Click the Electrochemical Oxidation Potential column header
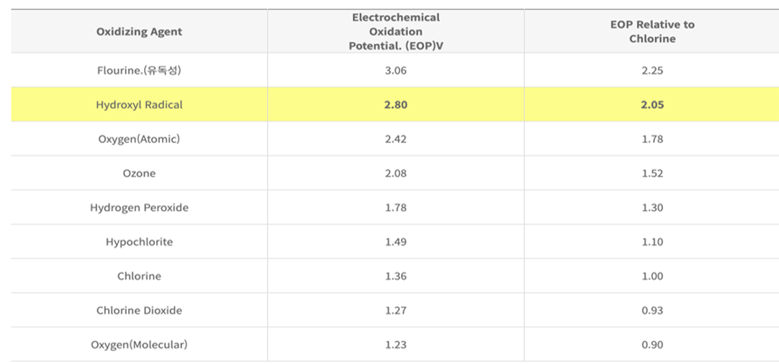 pyautogui.click(x=395, y=32)
